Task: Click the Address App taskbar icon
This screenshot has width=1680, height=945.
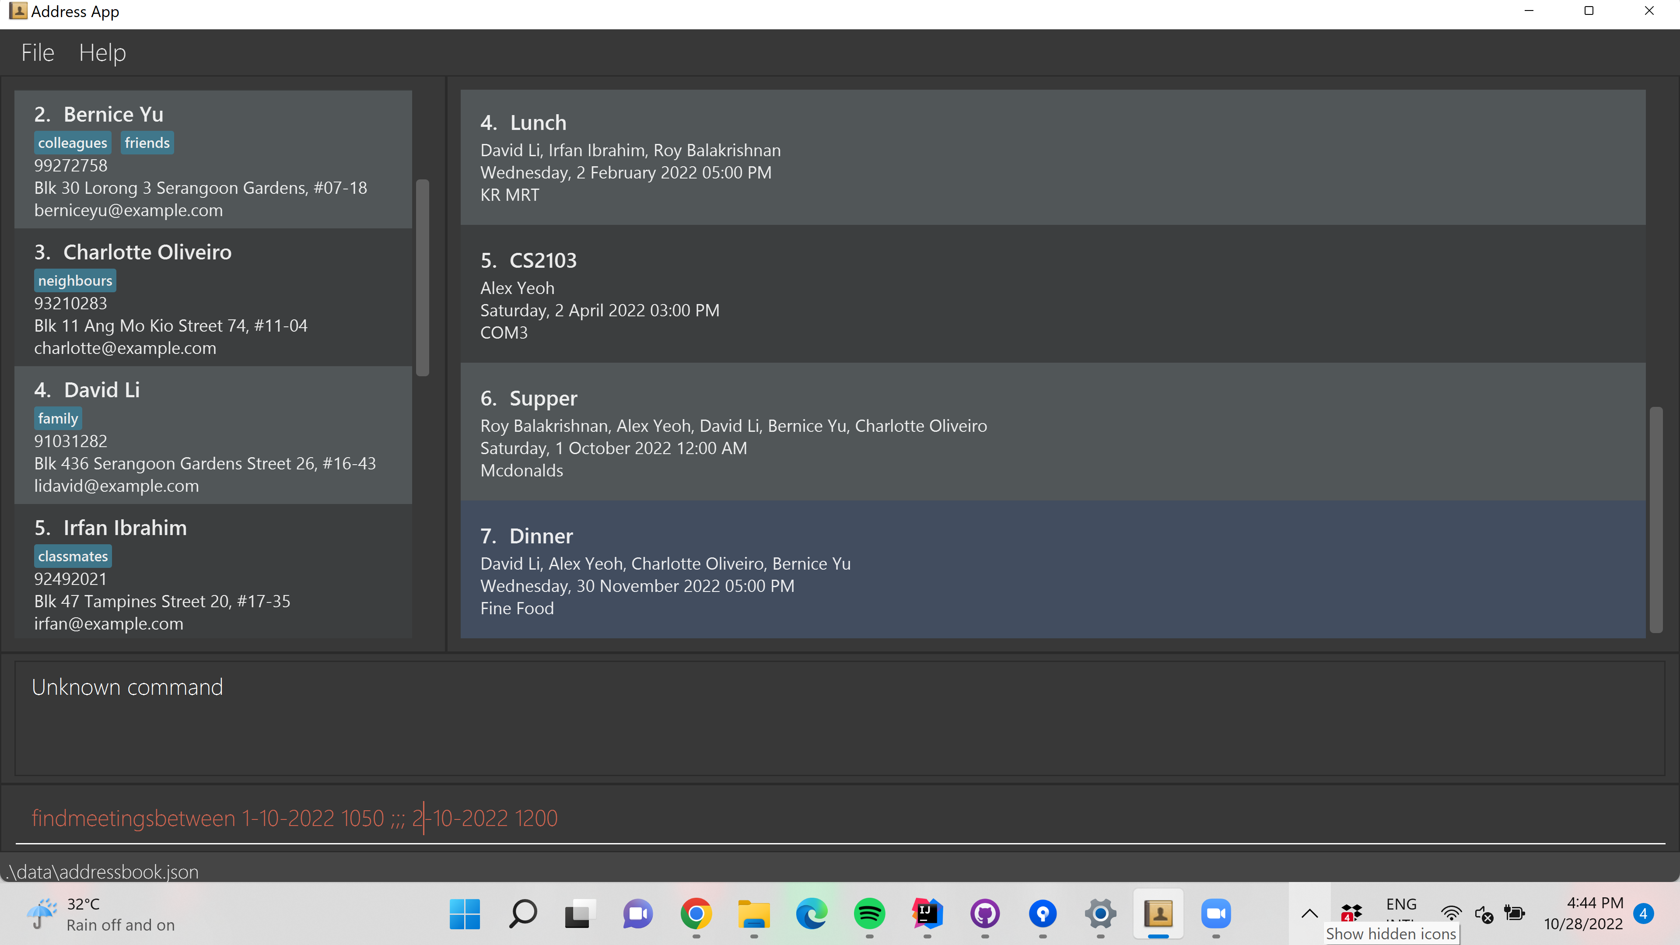Action: click(x=1158, y=913)
